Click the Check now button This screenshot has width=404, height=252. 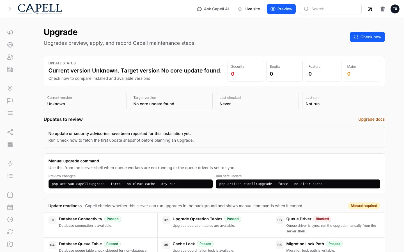[x=367, y=37]
